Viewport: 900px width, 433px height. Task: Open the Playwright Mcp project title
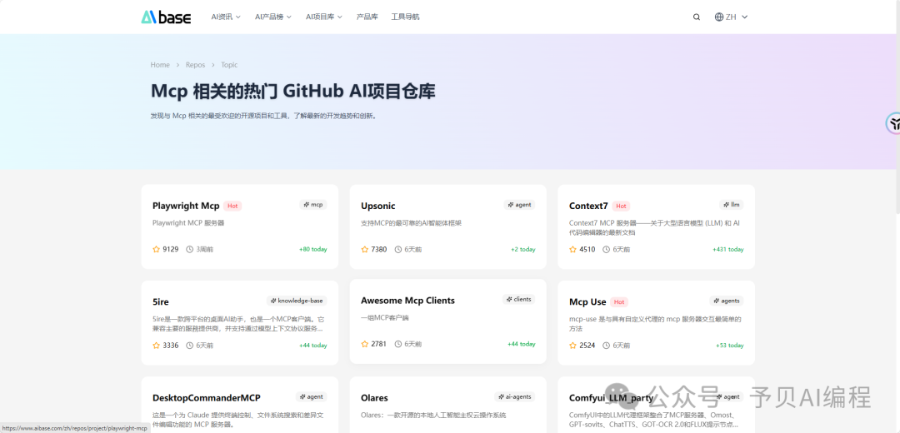tap(186, 206)
